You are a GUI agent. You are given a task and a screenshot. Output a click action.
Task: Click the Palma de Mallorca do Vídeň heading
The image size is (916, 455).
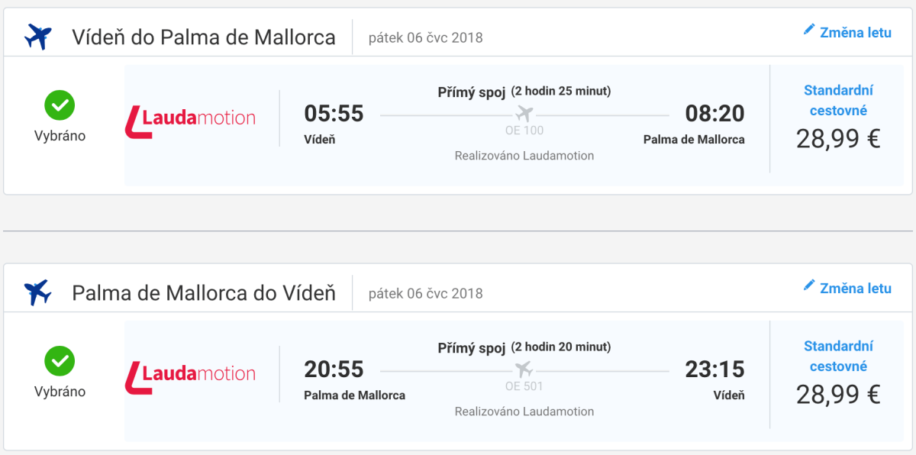pyautogui.click(x=204, y=292)
